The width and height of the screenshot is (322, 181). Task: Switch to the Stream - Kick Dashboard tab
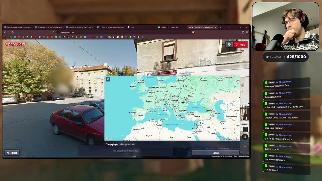point(172,27)
